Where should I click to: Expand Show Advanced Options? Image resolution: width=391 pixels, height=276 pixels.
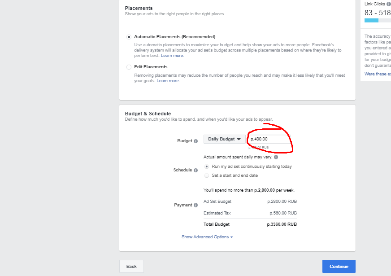pyautogui.click(x=207, y=237)
